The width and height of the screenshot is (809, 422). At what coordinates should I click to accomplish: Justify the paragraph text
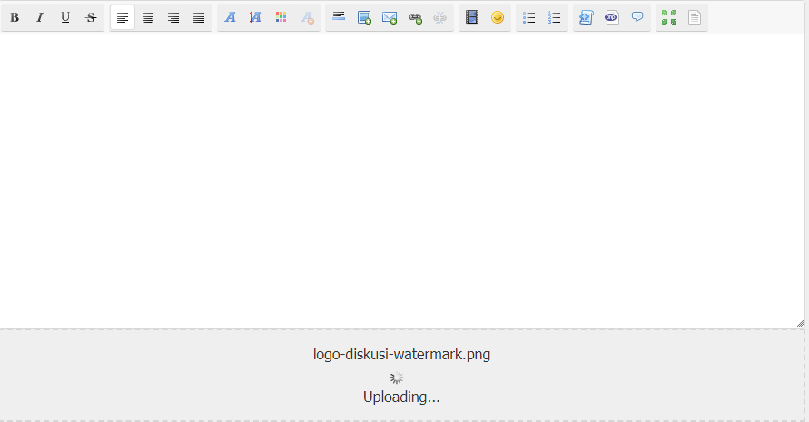coord(199,17)
